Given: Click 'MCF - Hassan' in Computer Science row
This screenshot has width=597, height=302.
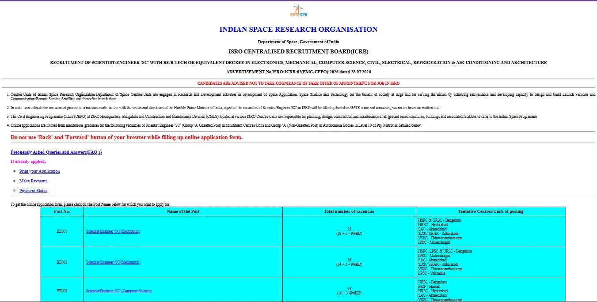Looking at the screenshot, I should click(429, 287).
